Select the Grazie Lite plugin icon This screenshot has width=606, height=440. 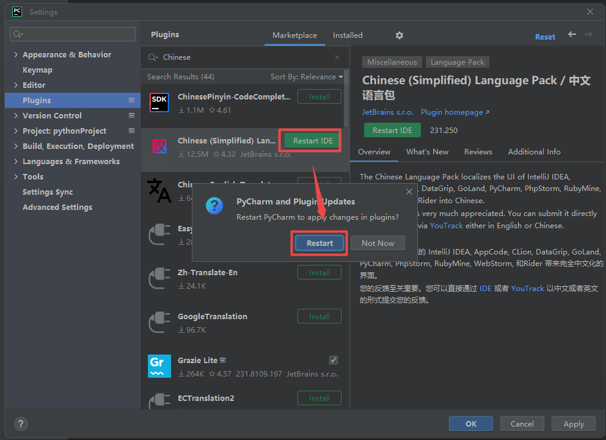coord(159,366)
